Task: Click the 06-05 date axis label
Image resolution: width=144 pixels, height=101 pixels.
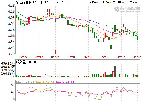Action: click(22, 57)
